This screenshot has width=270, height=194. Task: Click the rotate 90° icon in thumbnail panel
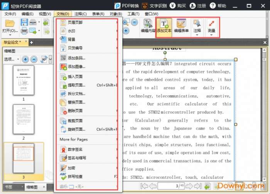coord(44,59)
